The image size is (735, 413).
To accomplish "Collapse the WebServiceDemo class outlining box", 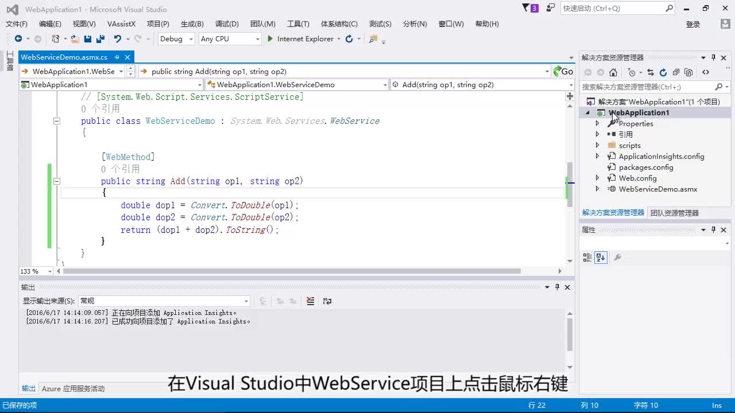I will tap(56, 121).
